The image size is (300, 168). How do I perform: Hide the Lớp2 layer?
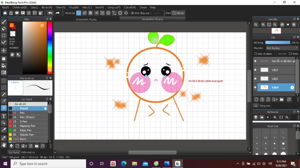point(255,79)
